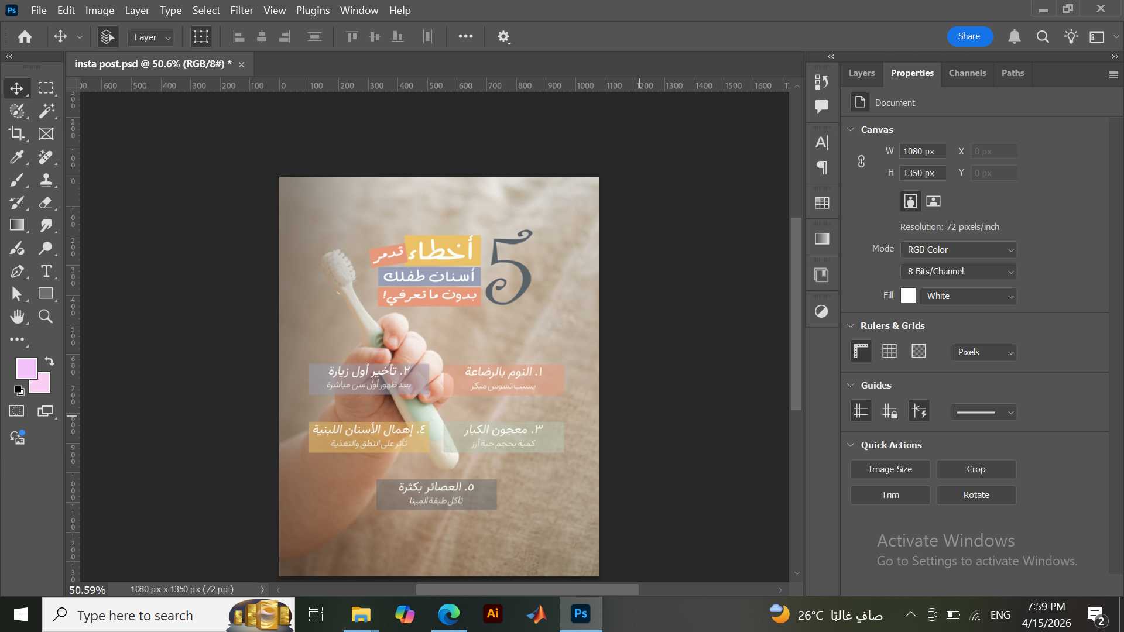The image size is (1124, 632).
Task: Open the White fill dropdown
Action: (x=968, y=296)
